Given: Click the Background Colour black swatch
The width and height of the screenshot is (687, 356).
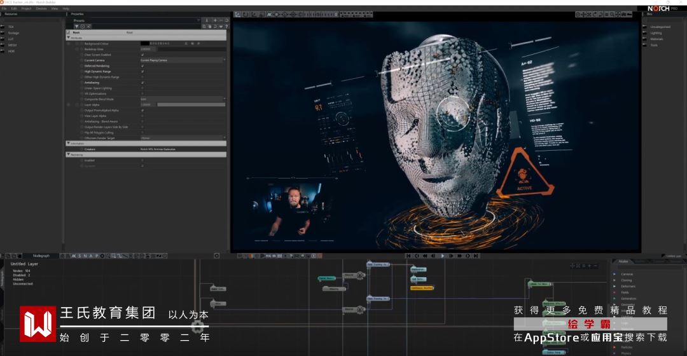Looking at the screenshot, I should pyautogui.click(x=144, y=43).
